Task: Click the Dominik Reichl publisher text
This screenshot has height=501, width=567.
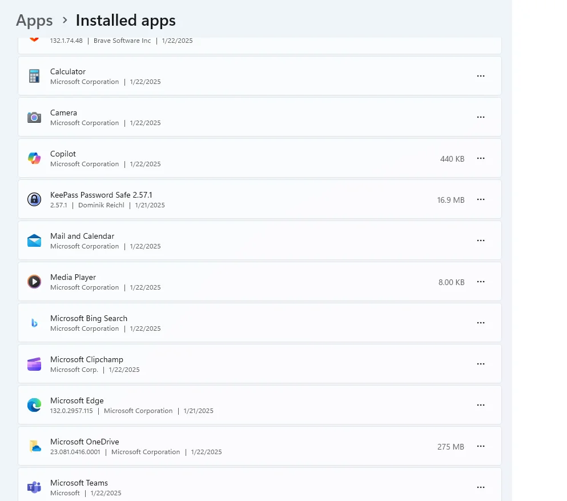Action: [101, 205]
